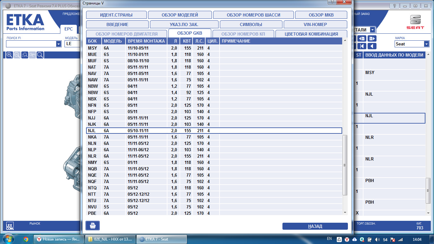Click the PBE row in the table
Screen dimensions: 434x244
(x=214, y=213)
